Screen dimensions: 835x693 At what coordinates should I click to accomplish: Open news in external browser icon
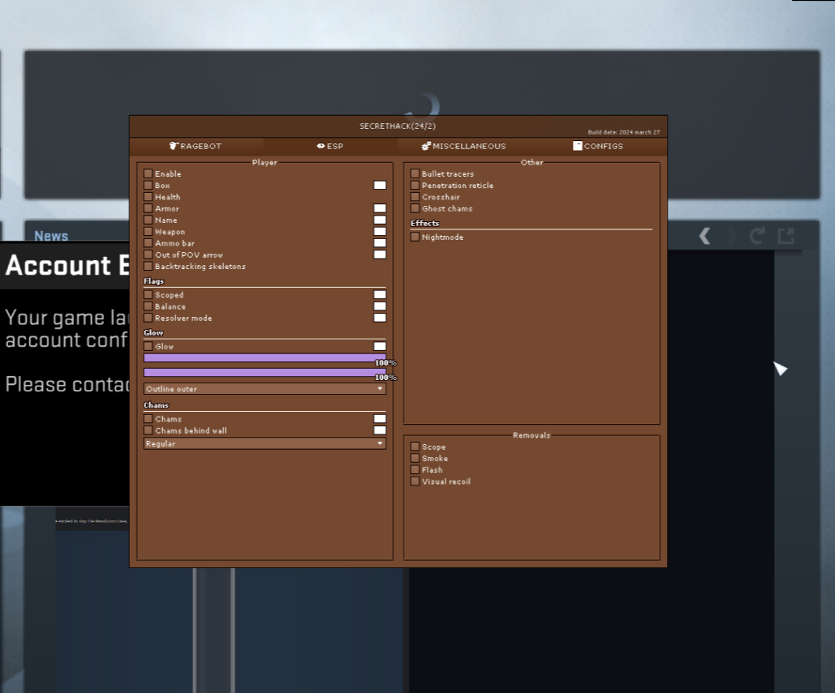[786, 236]
